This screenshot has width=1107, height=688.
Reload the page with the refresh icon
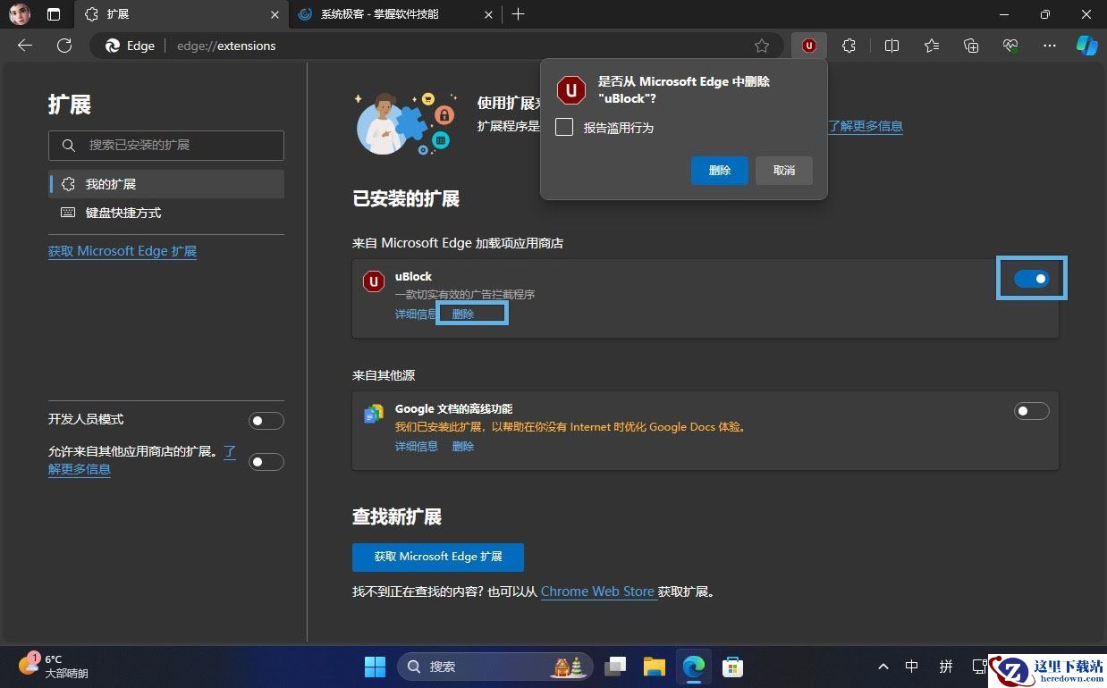coord(64,46)
